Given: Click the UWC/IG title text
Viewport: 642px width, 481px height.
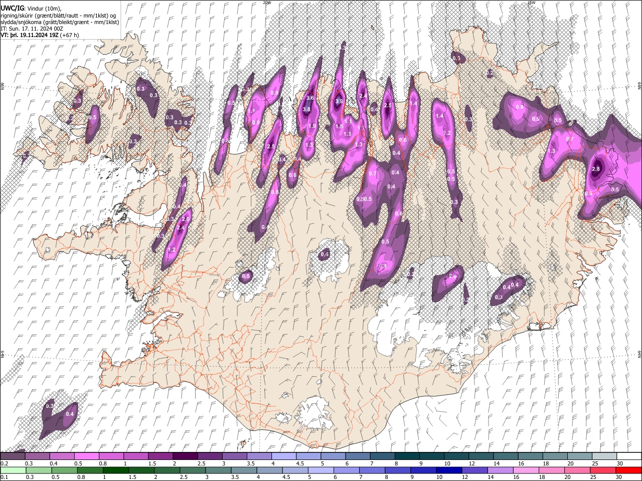Looking at the screenshot, I should click(x=12, y=8).
